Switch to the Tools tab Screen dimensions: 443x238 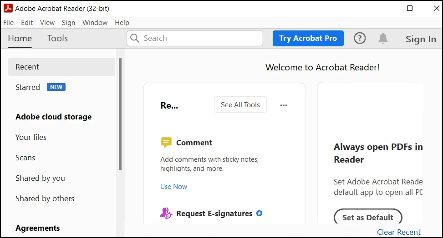pos(58,38)
